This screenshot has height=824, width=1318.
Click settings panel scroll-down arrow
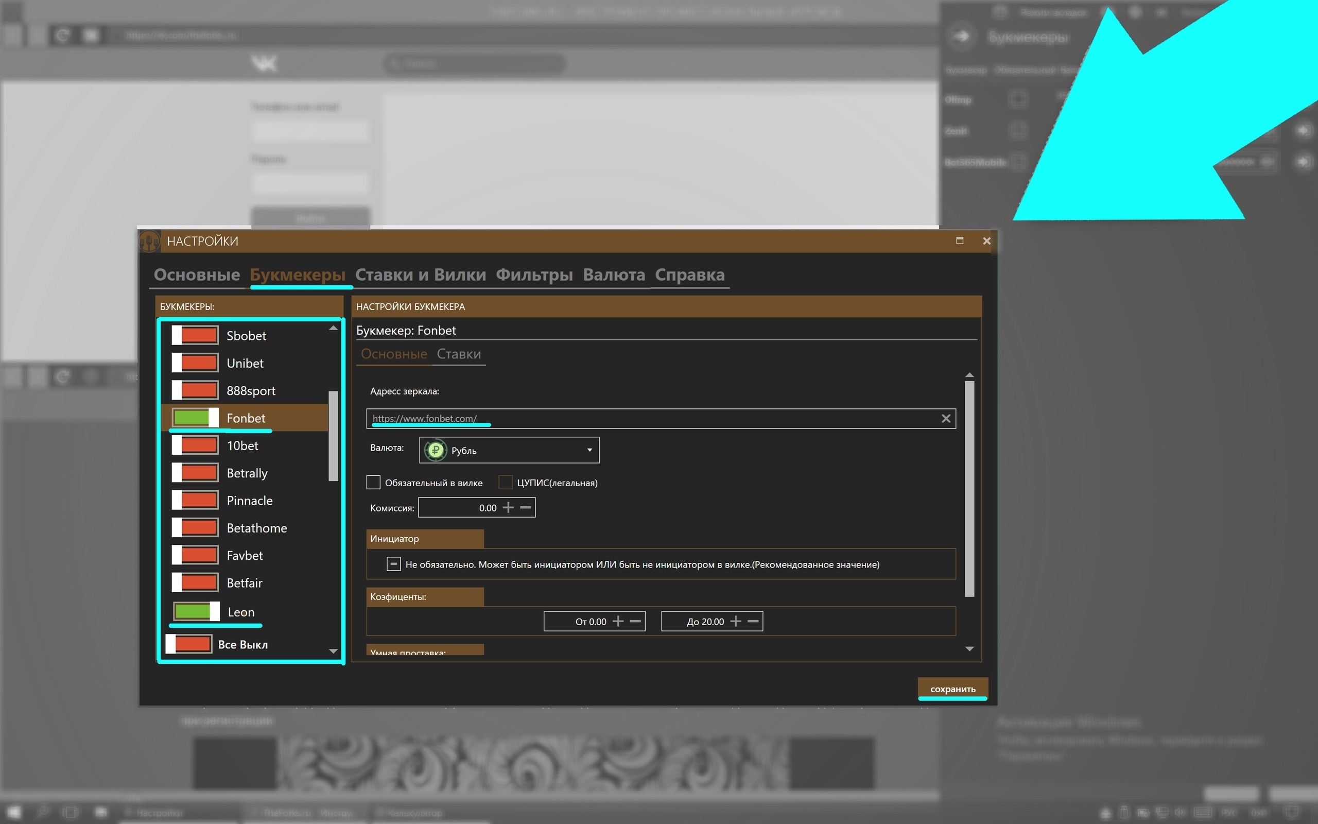click(969, 648)
